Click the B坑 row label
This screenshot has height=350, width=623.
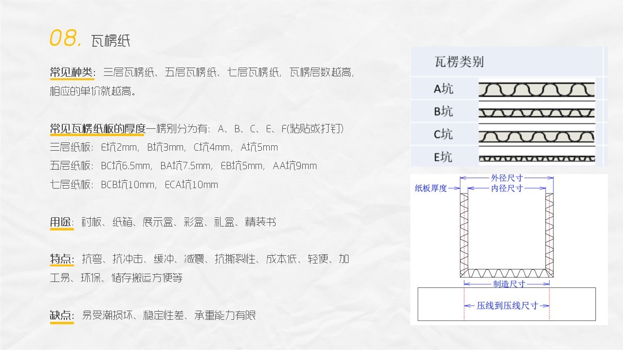point(443,112)
